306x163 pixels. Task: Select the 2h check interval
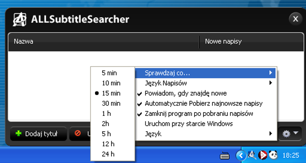pyautogui.click(x=112, y=123)
